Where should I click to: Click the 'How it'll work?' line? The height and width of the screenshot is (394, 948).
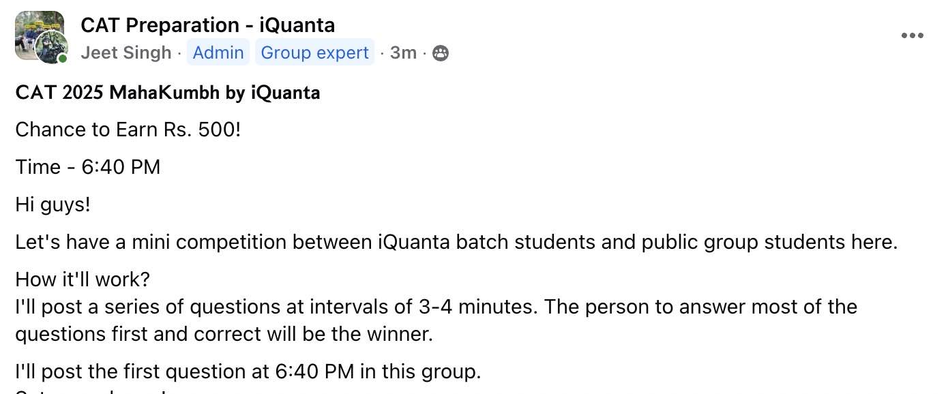[83, 279]
